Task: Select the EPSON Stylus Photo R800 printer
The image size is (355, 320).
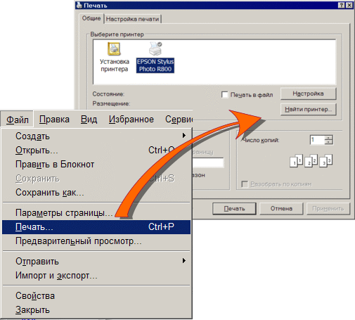Action: click(x=155, y=57)
